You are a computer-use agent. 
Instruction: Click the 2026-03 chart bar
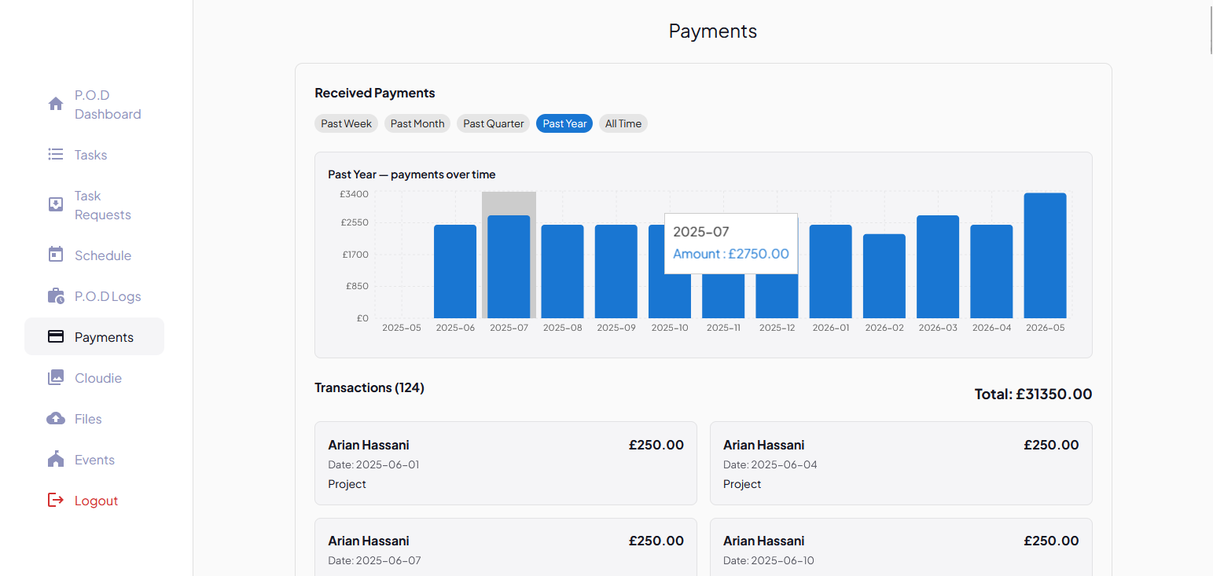tap(938, 267)
